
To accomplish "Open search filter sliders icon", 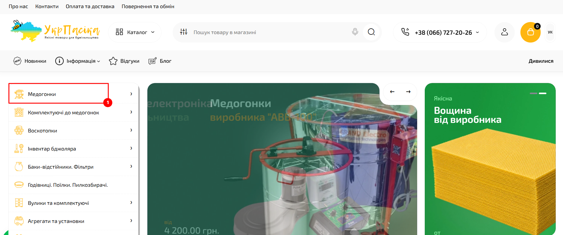I will (184, 32).
